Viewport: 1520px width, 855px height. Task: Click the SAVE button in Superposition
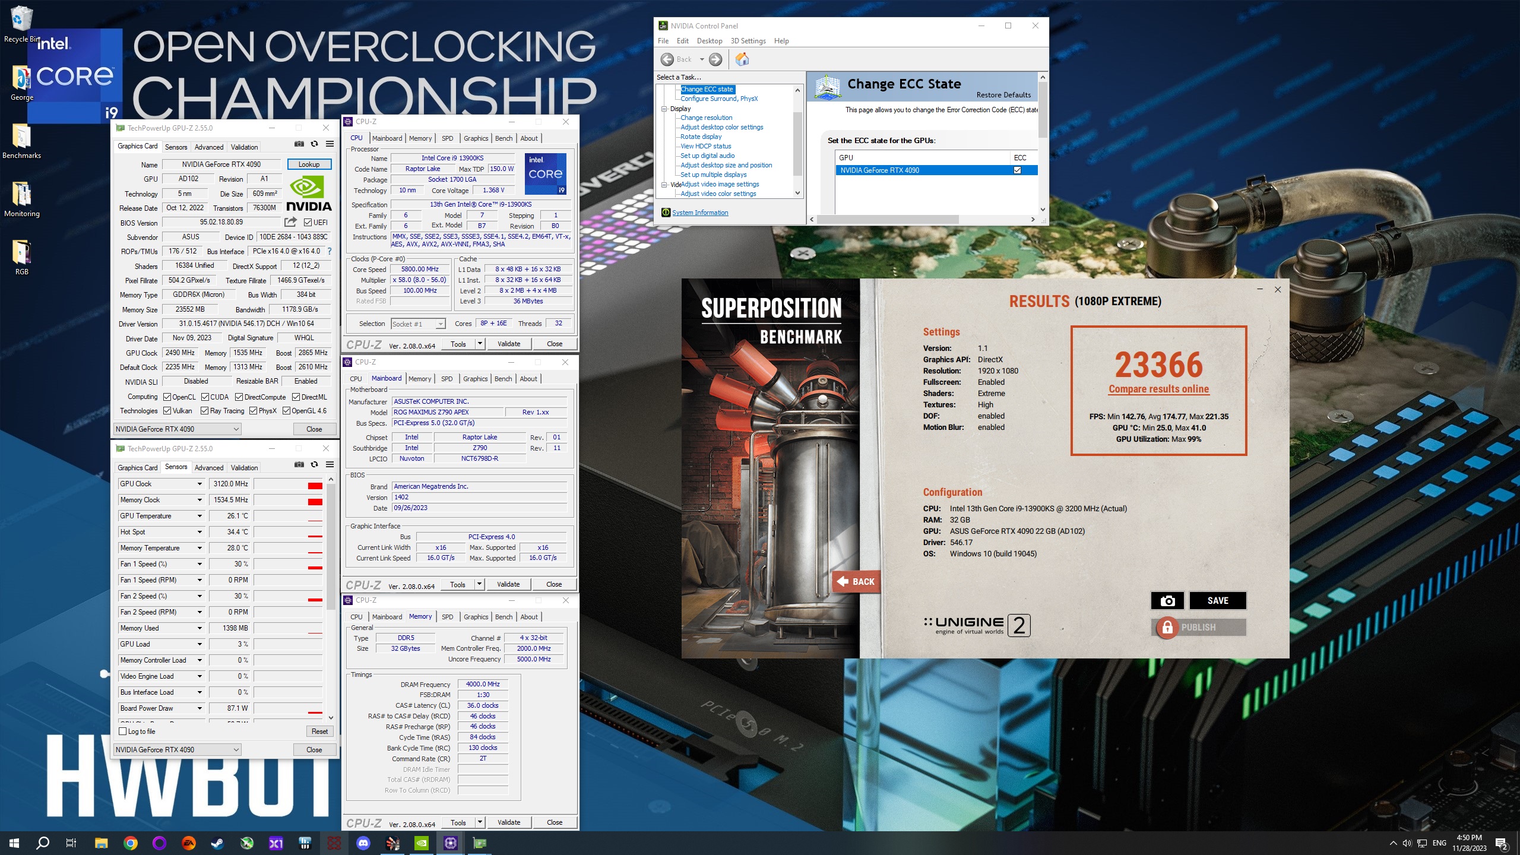[x=1217, y=600]
